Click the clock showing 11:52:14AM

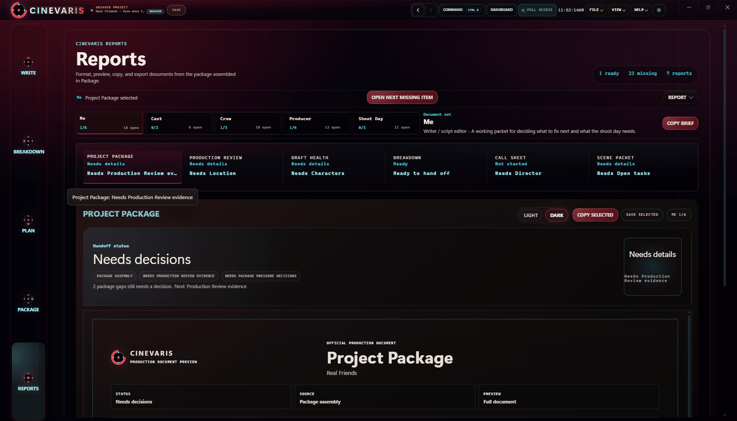tap(571, 10)
